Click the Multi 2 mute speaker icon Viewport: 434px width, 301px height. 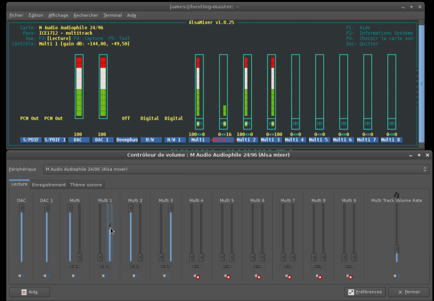[x=136, y=276]
